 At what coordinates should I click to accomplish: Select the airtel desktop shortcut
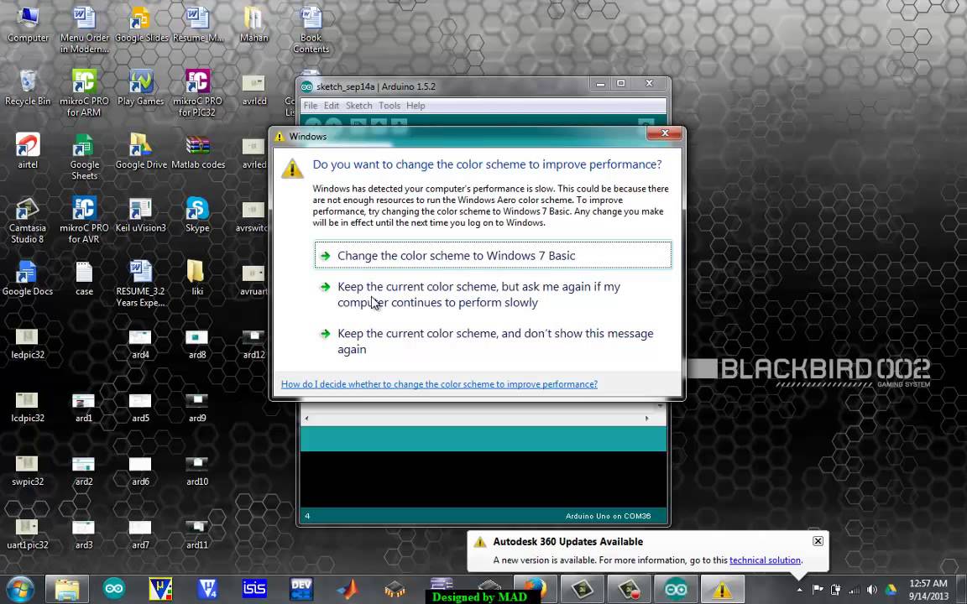pyautogui.click(x=28, y=151)
